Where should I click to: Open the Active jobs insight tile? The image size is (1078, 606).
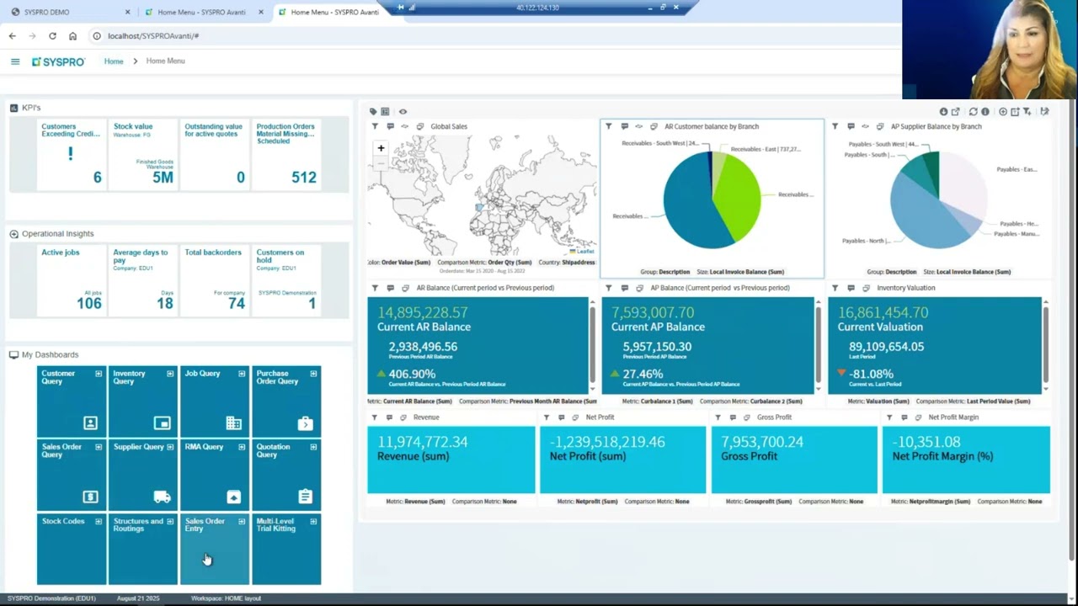pyautogui.click(x=72, y=280)
